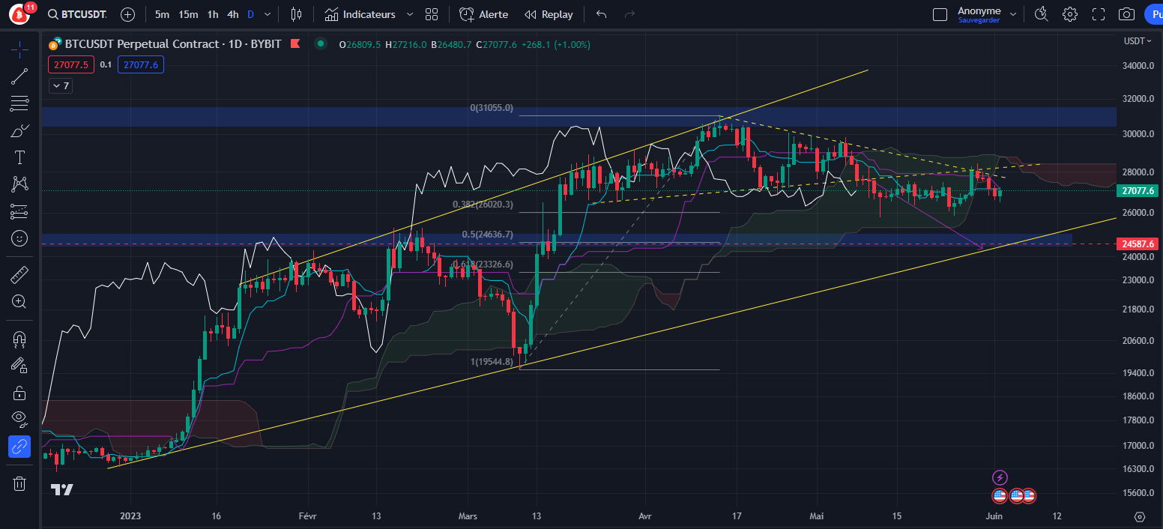The image size is (1163, 529).
Task: Create a new Alerte
Action: (483, 13)
